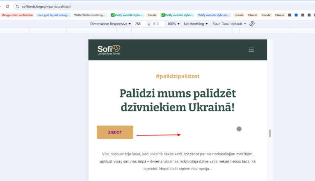Rotate the device viewport orientation icon

click(x=252, y=24)
